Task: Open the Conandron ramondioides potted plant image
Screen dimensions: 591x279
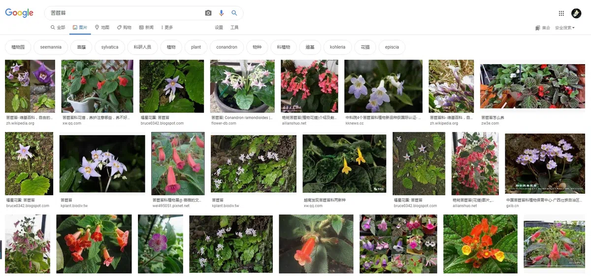Action: (x=242, y=86)
